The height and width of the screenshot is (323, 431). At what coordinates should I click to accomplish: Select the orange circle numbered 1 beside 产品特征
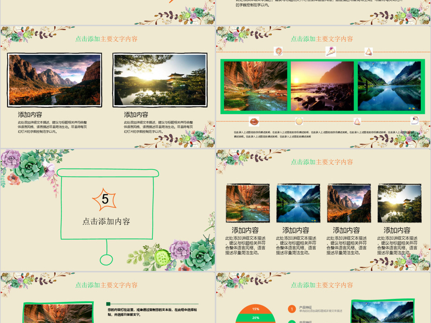292,309
